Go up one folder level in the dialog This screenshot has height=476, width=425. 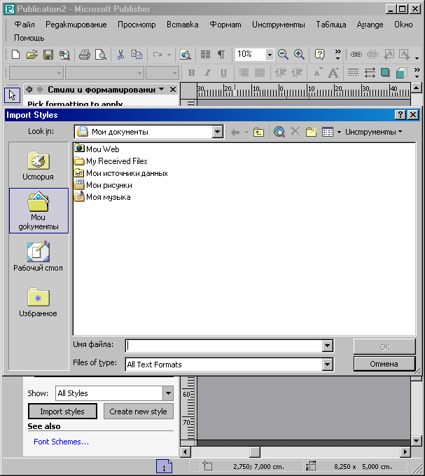259,132
